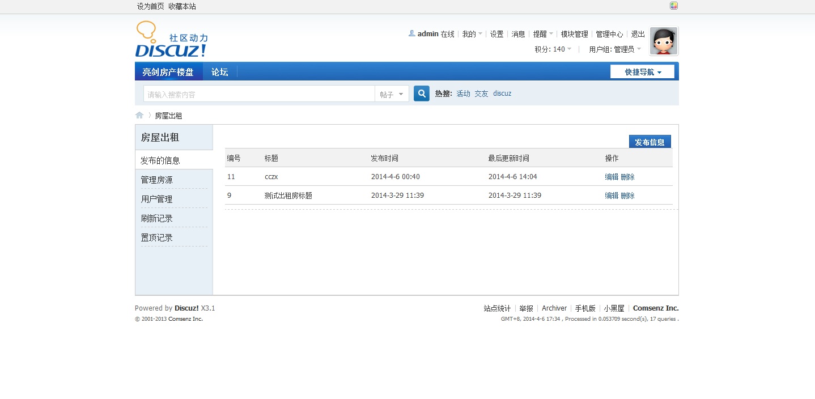815x399 pixels.
Task: Open the 用户组: 管理员 dropdown
Action: click(614, 49)
